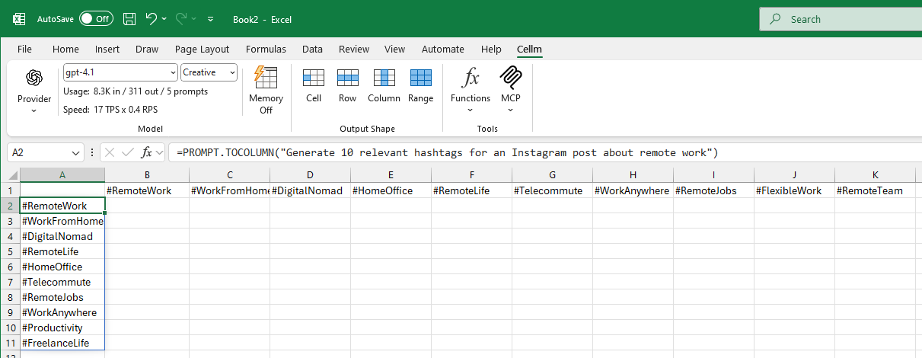Open the Functions tool menu
The width and height of the screenshot is (922, 358).
point(471,90)
